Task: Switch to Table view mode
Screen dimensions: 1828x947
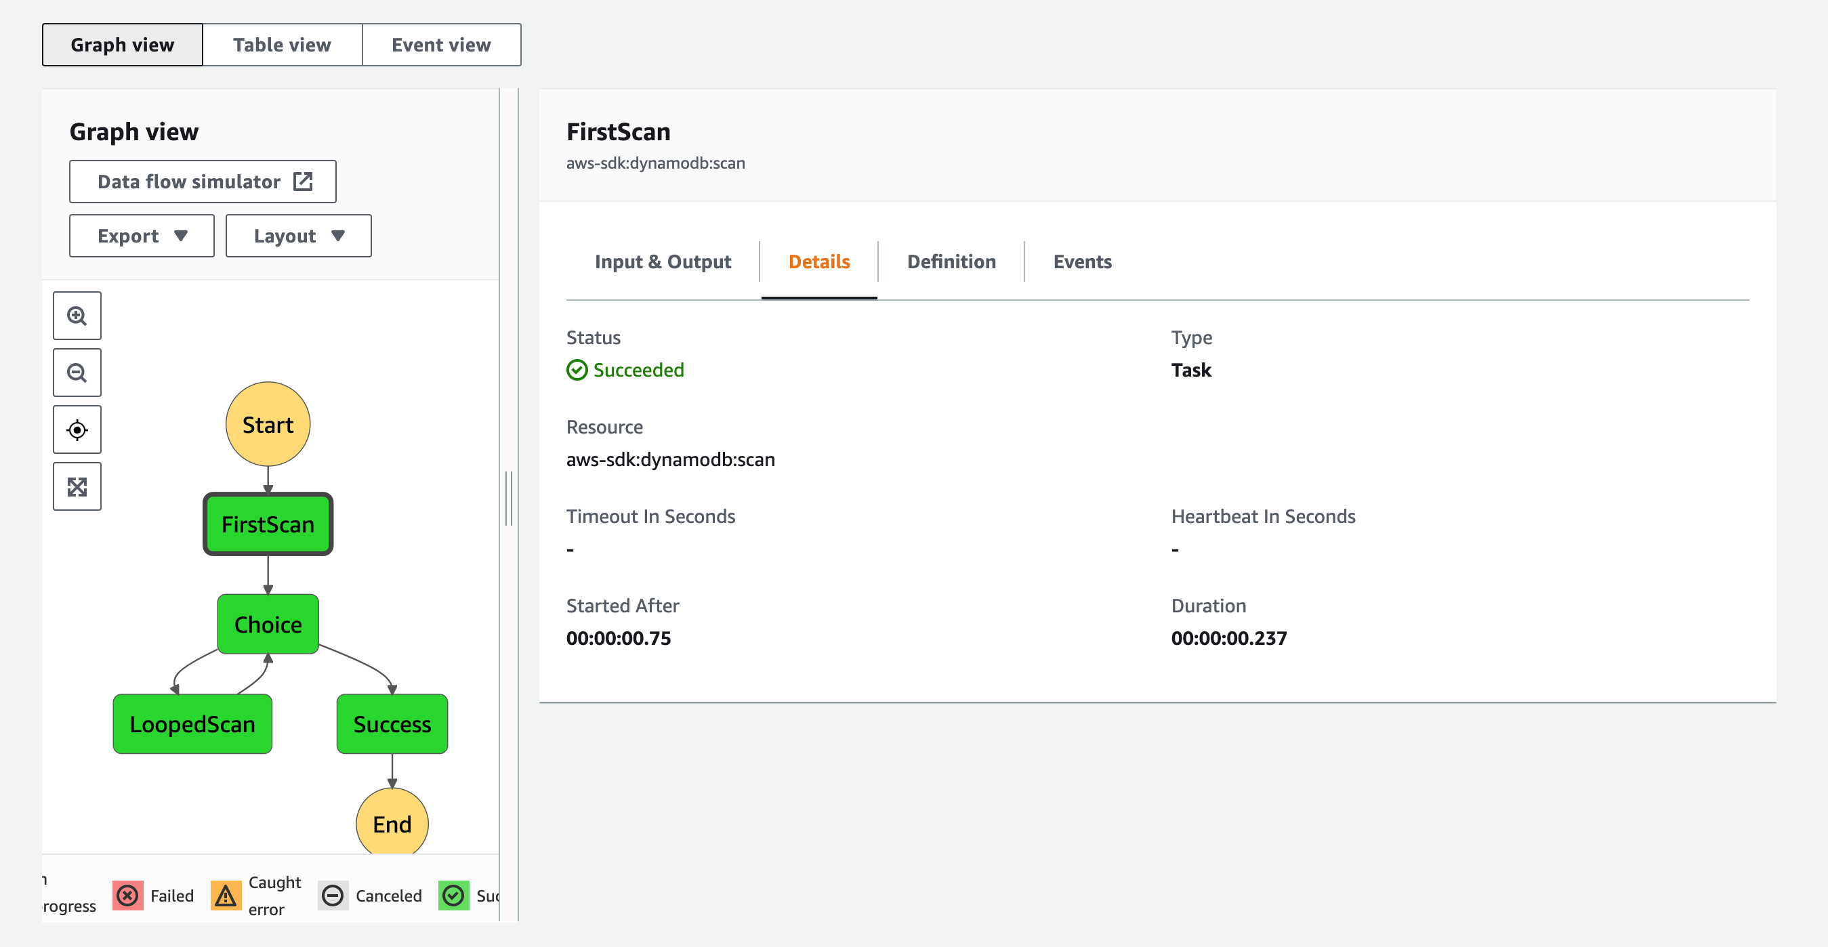Action: 283,45
